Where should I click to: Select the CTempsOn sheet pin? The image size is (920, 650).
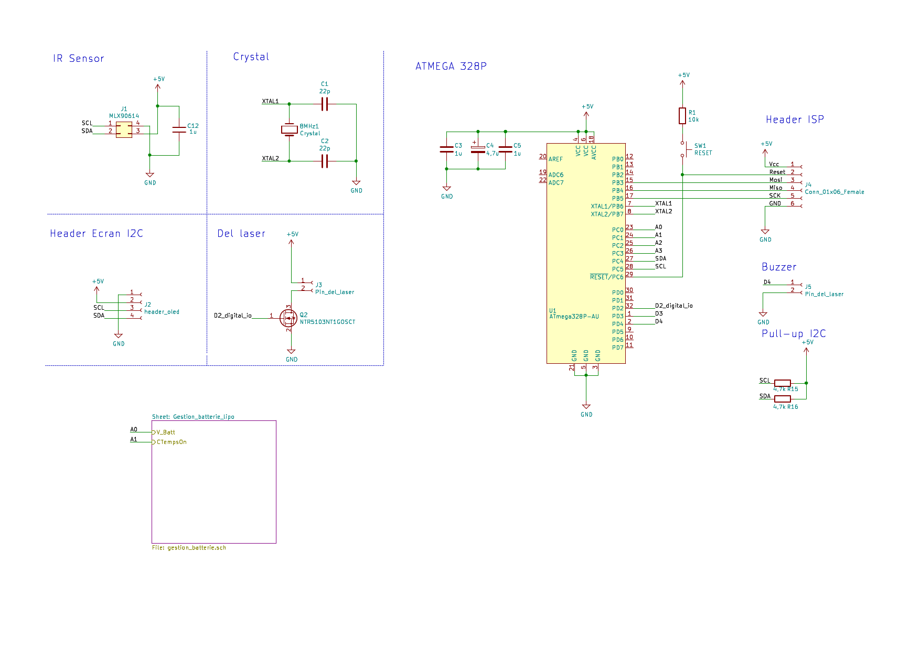pos(171,442)
